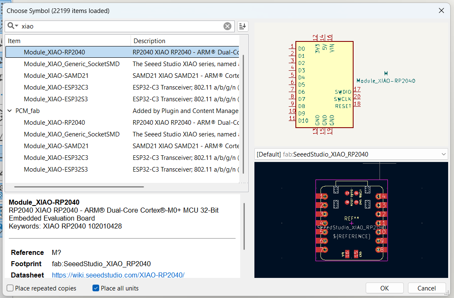Click the bold Module_XIAO-RP2040 details heading

pos(44,202)
